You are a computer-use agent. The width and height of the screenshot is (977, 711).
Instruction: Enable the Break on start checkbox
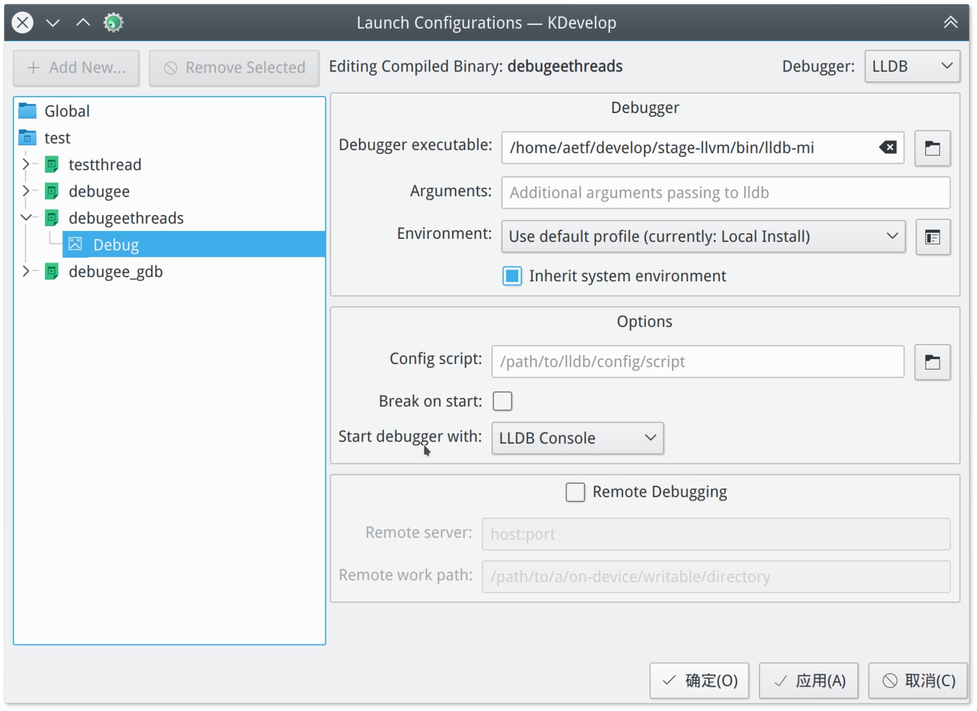(503, 401)
